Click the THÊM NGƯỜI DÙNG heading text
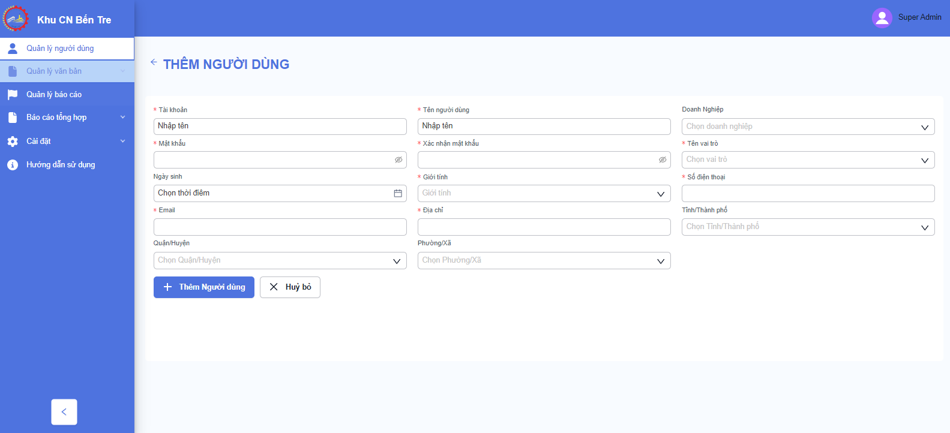Screen dimensions: 950x433 click(x=226, y=64)
